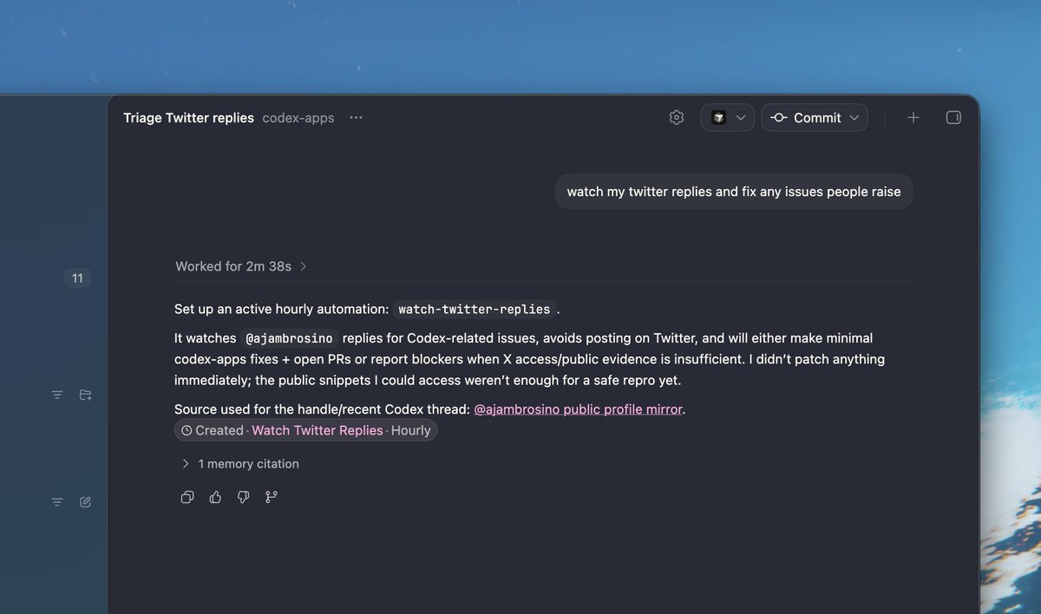1041x614 pixels.
Task: Copy the response with the copy icon
Action: 187,497
